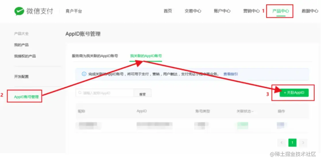The height and width of the screenshot is (162, 321).
Task: Go to previous page arrow
Action: 282,143
